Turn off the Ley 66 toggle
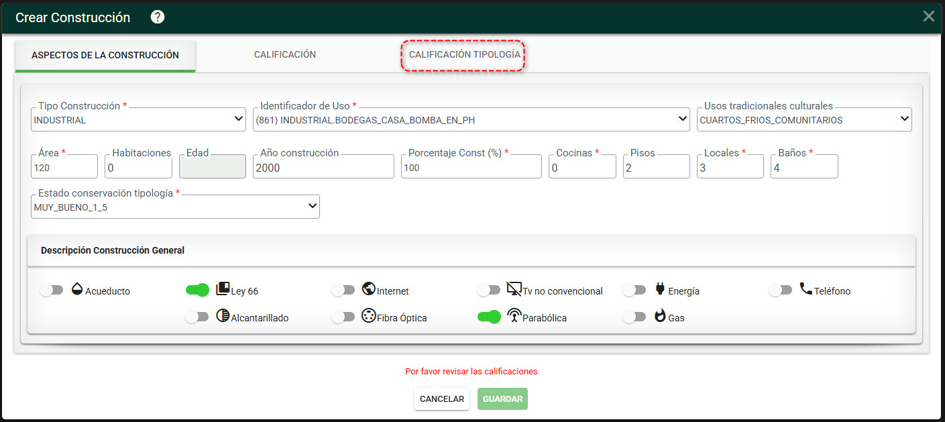The width and height of the screenshot is (945, 422). tap(197, 290)
